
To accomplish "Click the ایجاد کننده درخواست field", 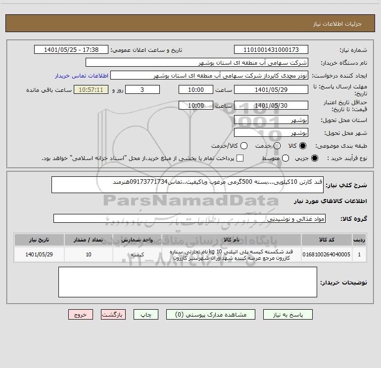I will 209,76.
